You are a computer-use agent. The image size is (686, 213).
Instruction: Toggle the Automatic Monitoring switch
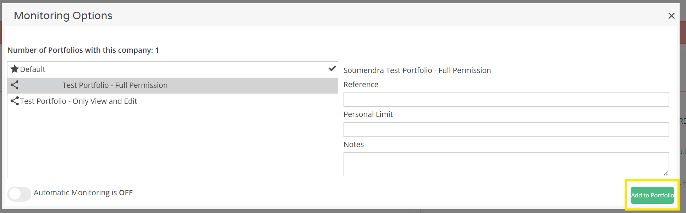click(19, 194)
